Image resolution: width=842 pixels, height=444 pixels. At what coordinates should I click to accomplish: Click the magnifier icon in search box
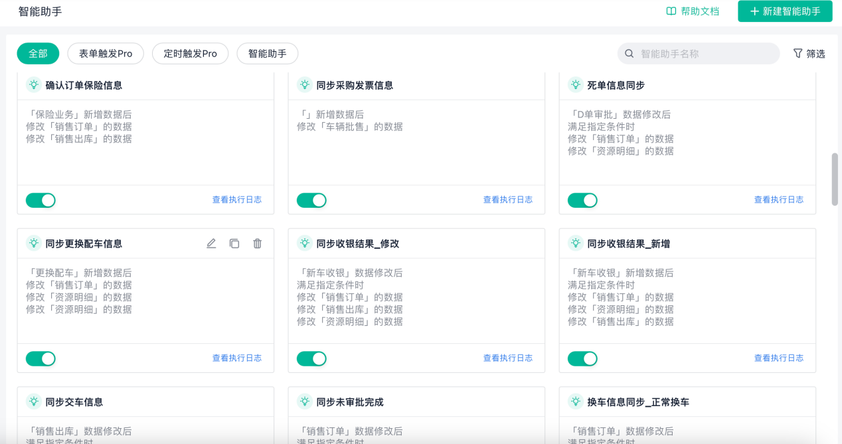pos(630,54)
